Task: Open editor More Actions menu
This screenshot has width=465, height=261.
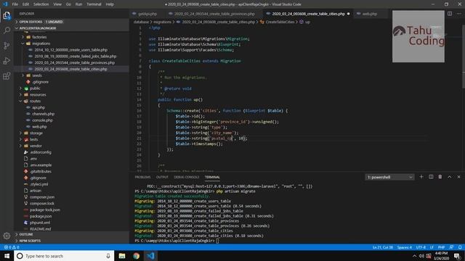Action: [x=458, y=14]
